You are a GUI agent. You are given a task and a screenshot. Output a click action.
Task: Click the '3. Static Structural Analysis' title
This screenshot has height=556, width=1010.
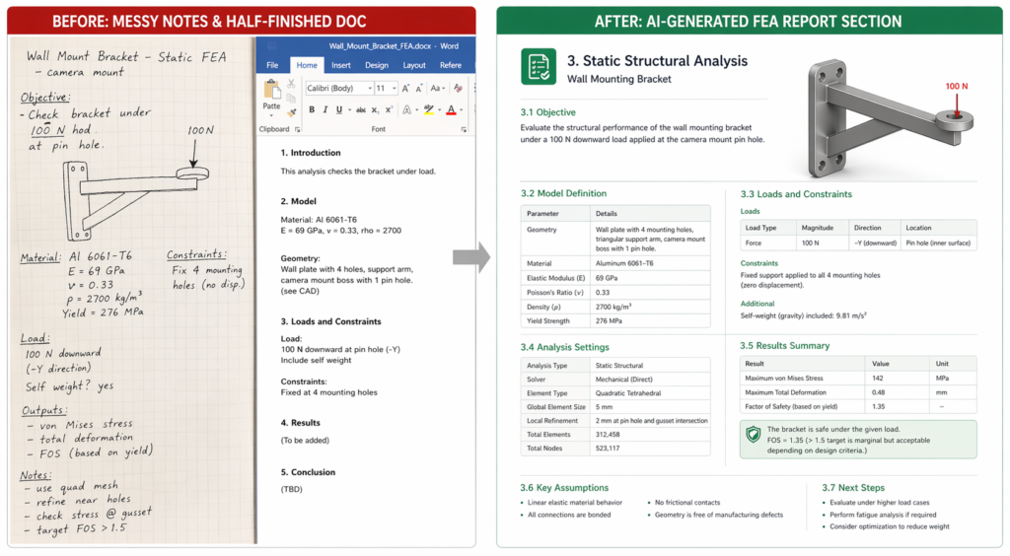pyautogui.click(x=657, y=61)
